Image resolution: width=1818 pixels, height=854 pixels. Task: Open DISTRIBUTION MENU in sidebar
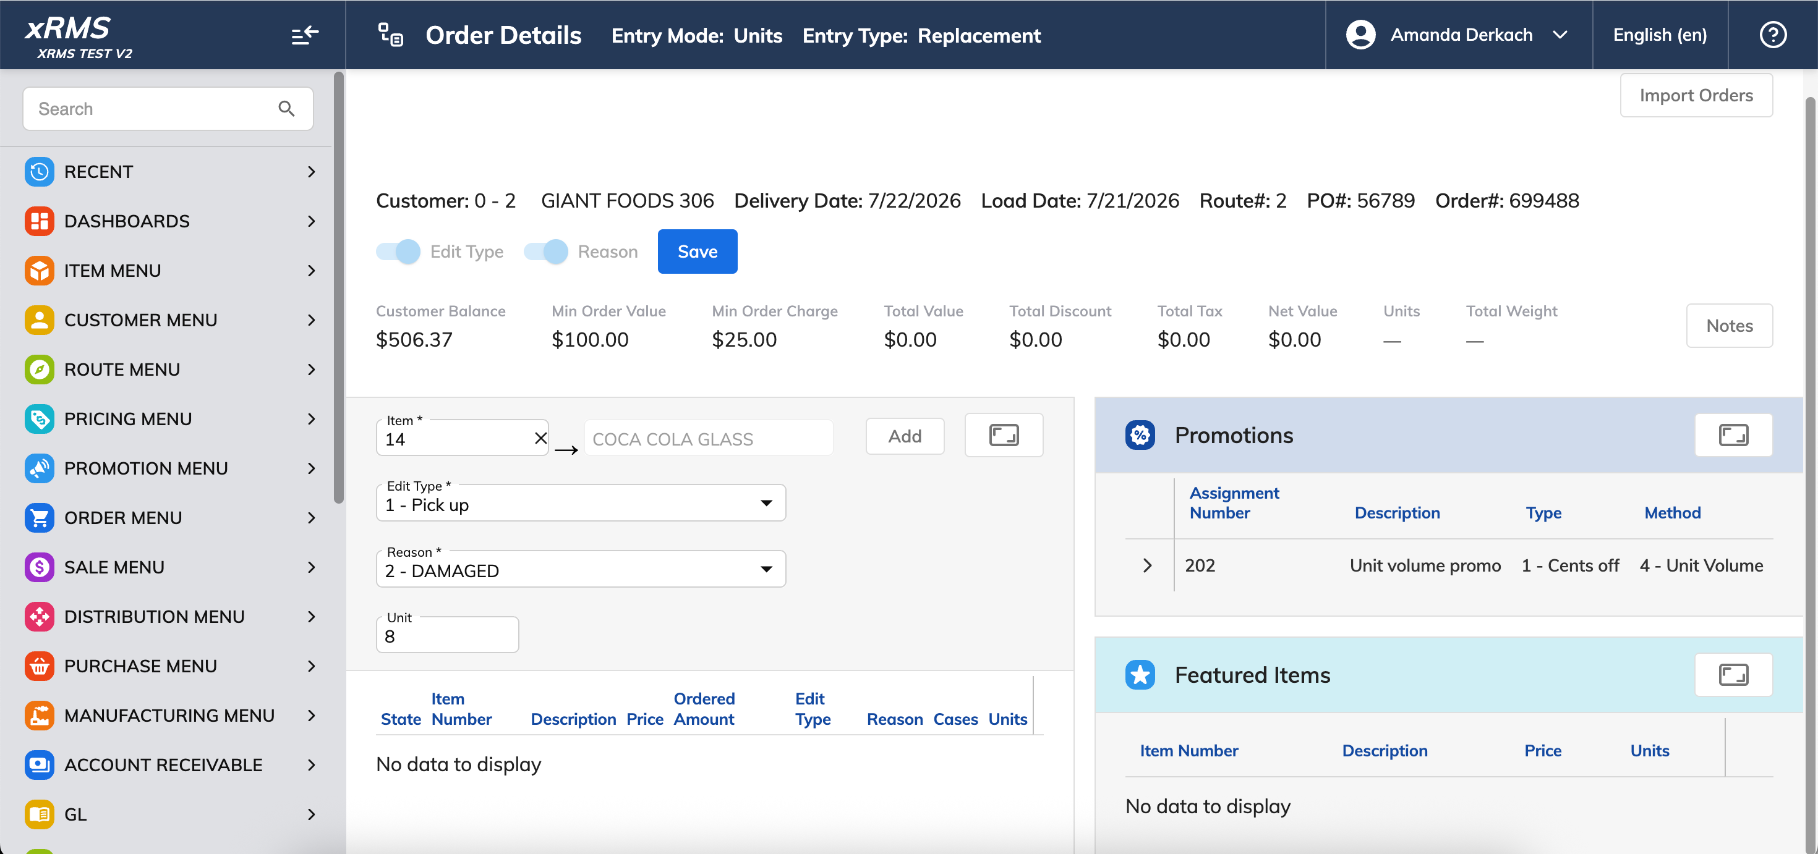(x=169, y=615)
